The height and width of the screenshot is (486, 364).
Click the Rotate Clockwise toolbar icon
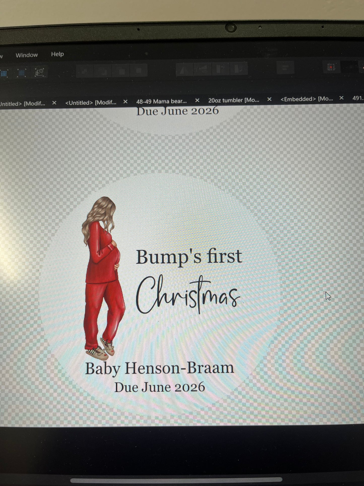pyautogui.click(x=238, y=69)
